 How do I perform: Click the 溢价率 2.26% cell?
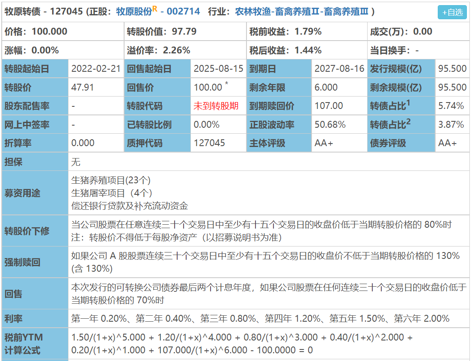point(185,50)
